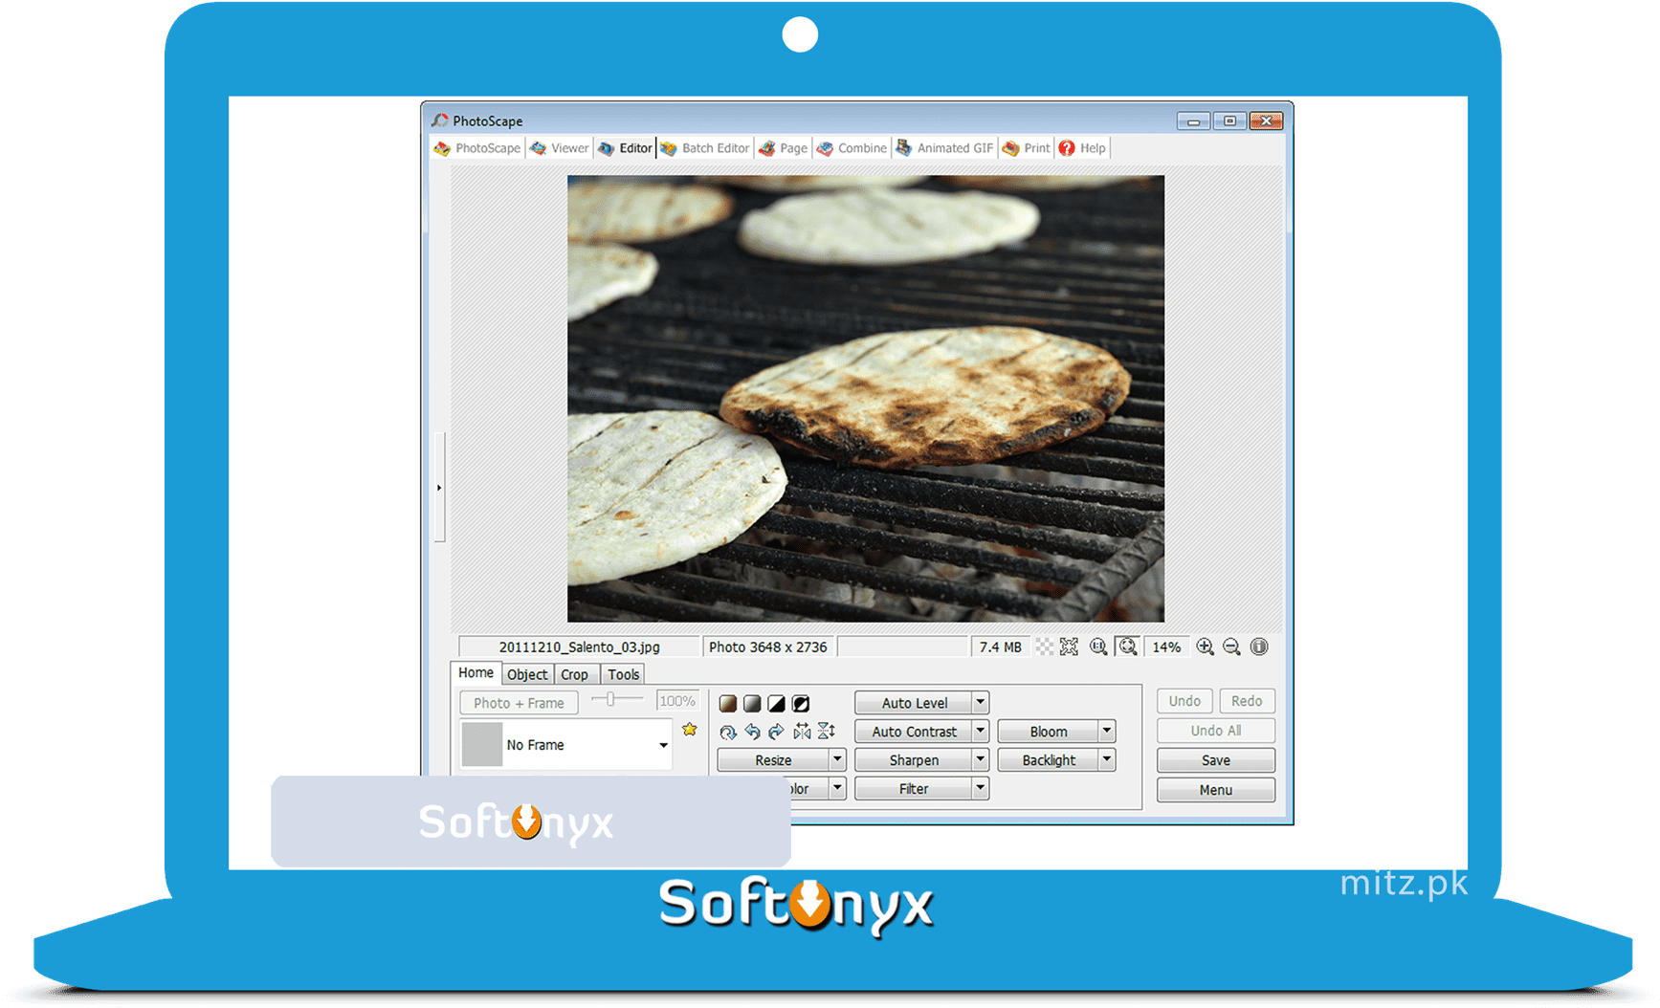Open the Print tab
The height and width of the screenshot is (1008, 1660).
point(1027,148)
